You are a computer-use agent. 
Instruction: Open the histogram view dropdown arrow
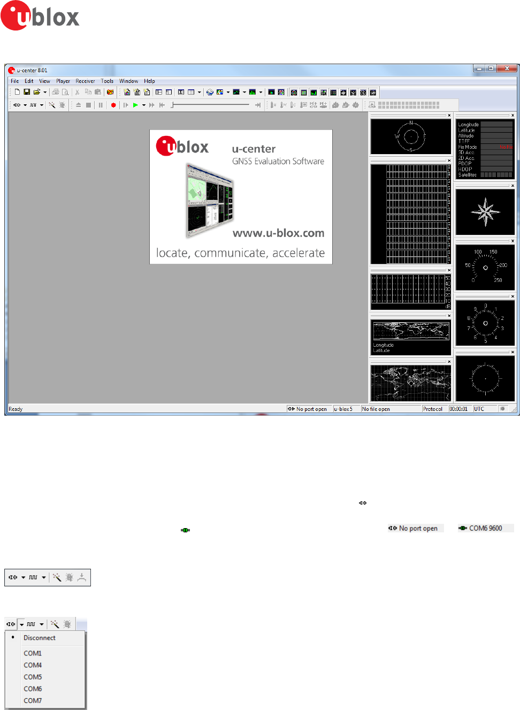[261, 92]
